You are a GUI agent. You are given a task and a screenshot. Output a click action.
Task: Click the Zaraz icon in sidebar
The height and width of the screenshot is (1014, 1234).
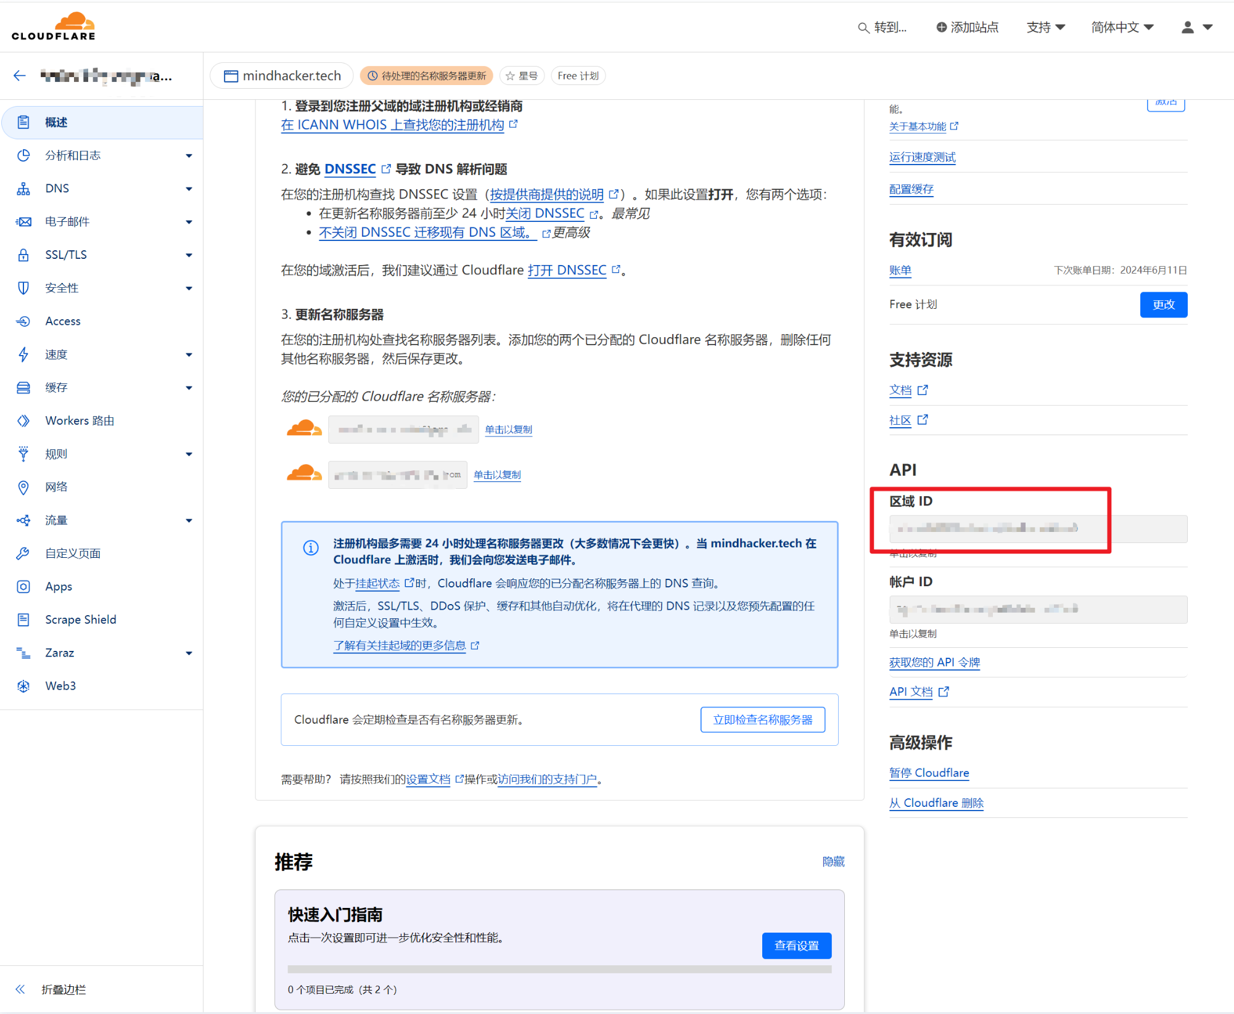tap(23, 653)
